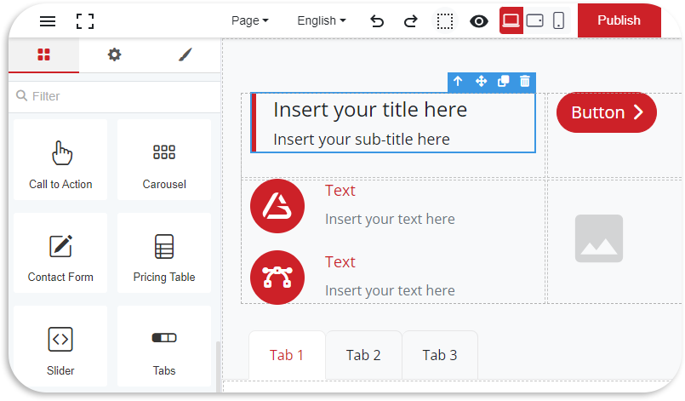Click the redo arrow
The image size is (685, 401).
tap(410, 21)
